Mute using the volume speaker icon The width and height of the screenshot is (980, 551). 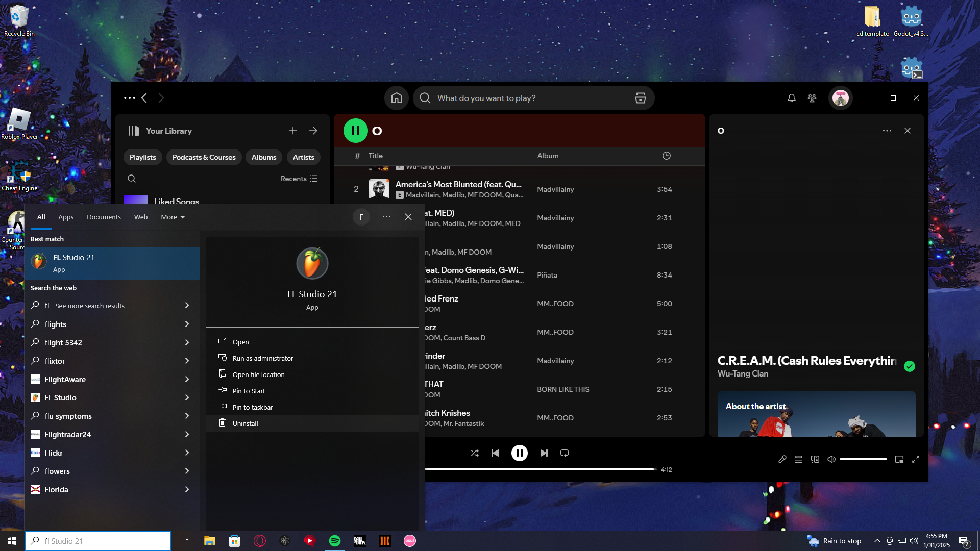pyautogui.click(x=831, y=459)
